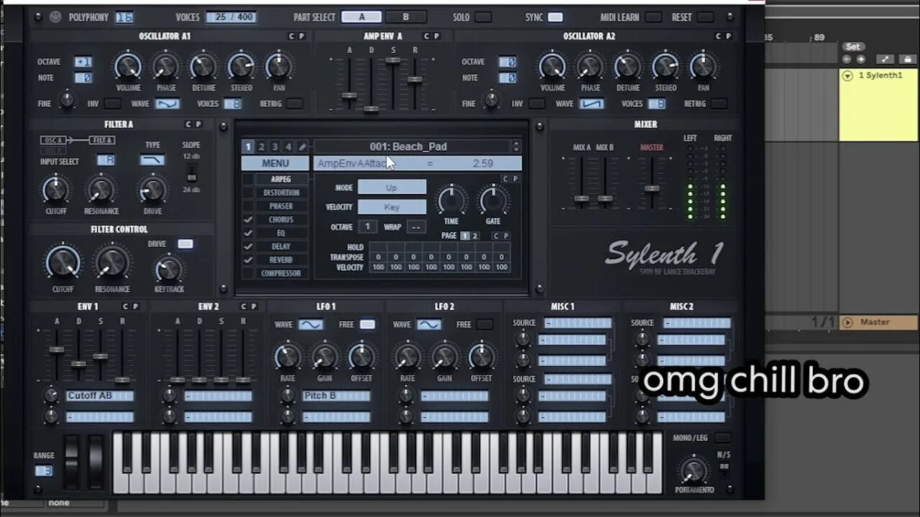
Task: Click the Reset button
Action: (x=706, y=17)
